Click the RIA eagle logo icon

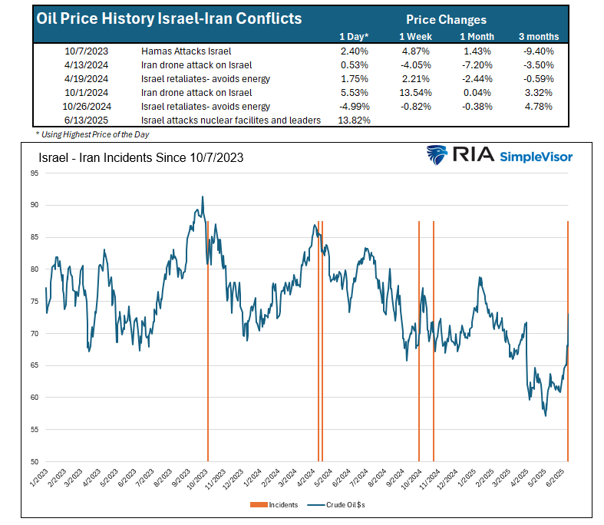click(440, 156)
